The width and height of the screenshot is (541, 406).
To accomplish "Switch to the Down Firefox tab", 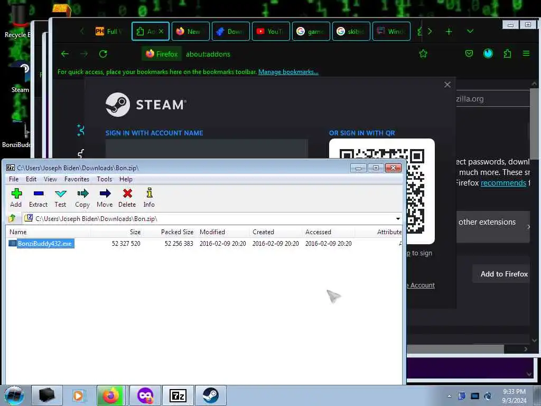I will (230, 31).
